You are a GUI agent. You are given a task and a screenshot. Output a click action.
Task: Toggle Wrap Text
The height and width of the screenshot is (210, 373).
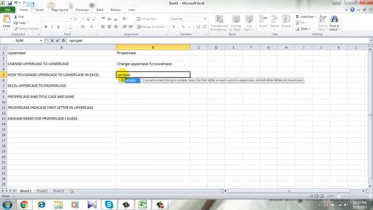click(x=146, y=19)
